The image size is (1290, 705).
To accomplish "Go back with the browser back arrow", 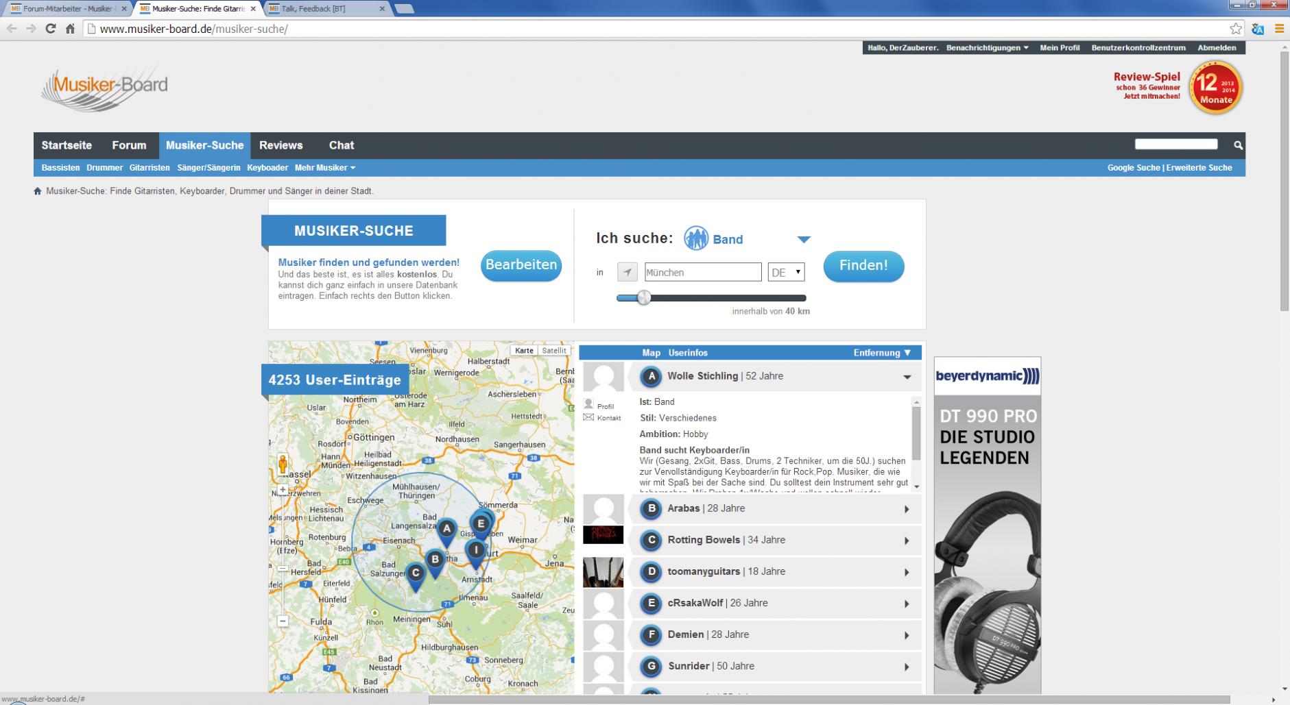I will 12,29.
